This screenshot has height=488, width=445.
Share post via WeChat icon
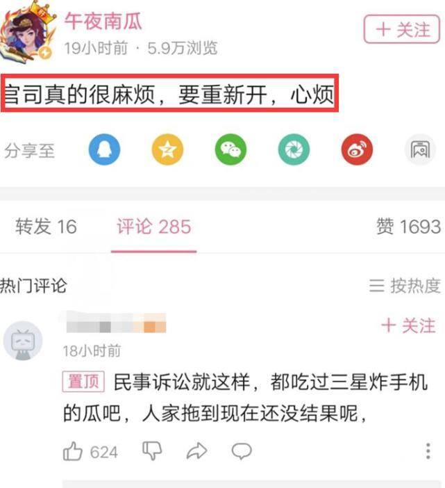(230, 149)
